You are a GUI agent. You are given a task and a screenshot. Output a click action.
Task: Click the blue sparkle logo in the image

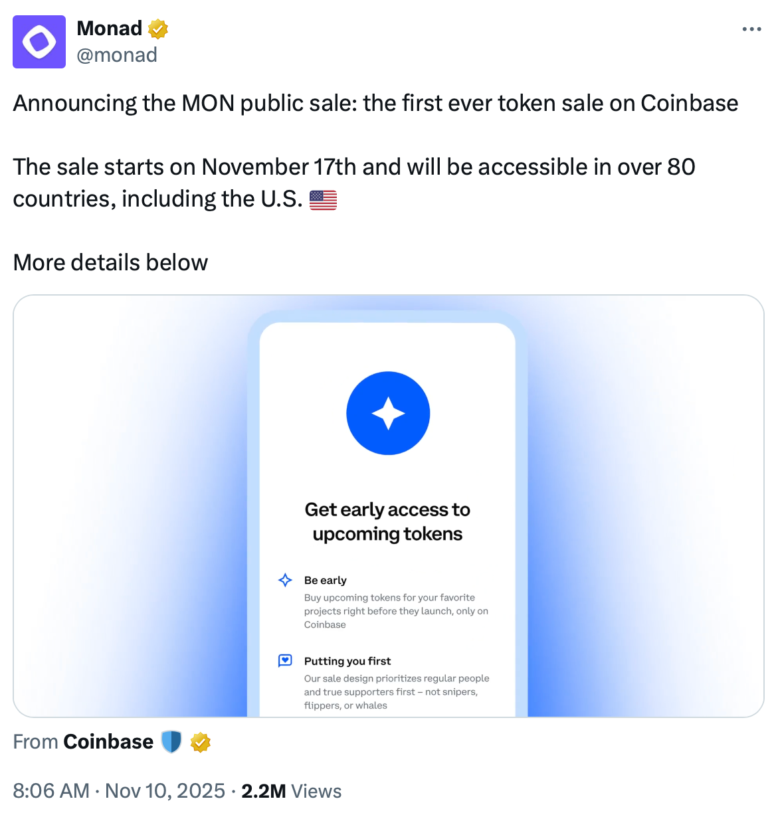(x=388, y=413)
